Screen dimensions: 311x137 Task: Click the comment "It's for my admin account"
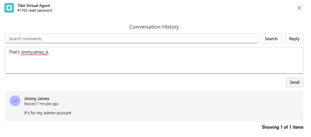(x=48, y=113)
